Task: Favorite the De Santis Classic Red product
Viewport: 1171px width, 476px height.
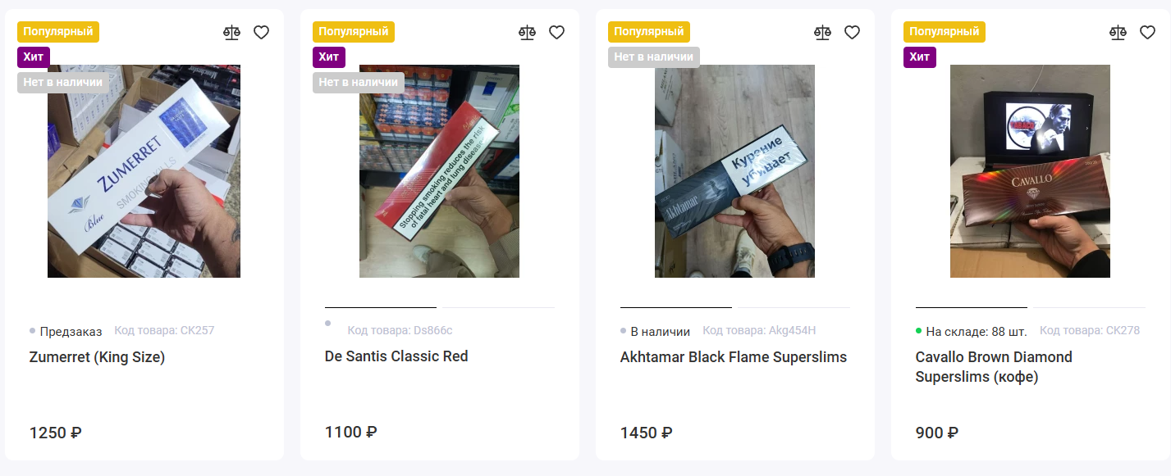Action: point(556,33)
